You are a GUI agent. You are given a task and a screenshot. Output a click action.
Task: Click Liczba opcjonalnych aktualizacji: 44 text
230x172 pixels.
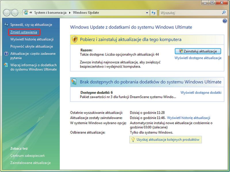pyautogui.click(x=132, y=54)
